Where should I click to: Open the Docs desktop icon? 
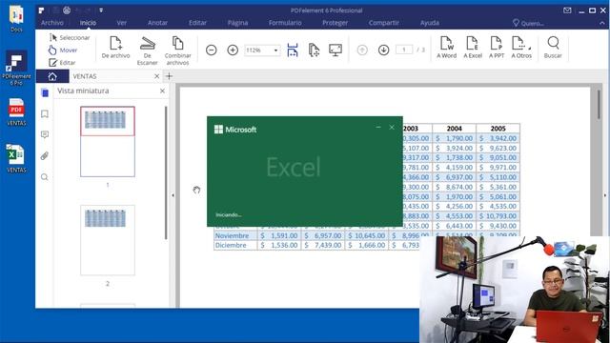pos(16,18)
